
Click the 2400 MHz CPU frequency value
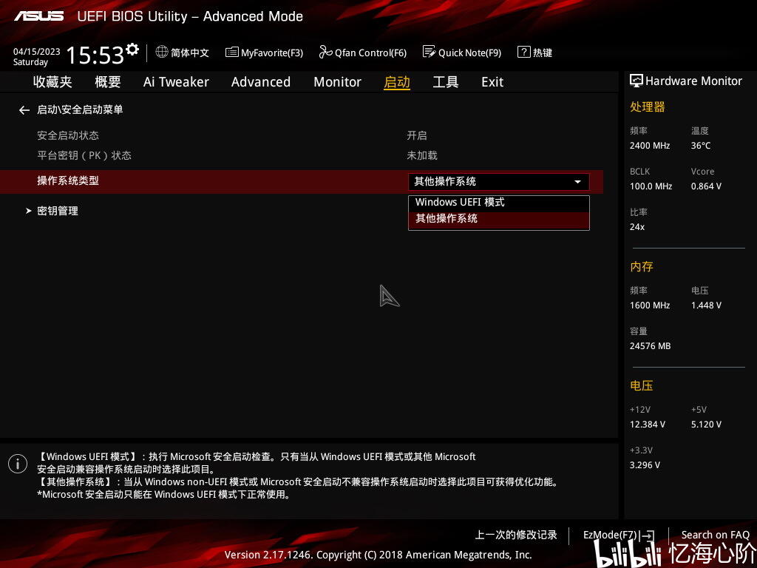650,146
